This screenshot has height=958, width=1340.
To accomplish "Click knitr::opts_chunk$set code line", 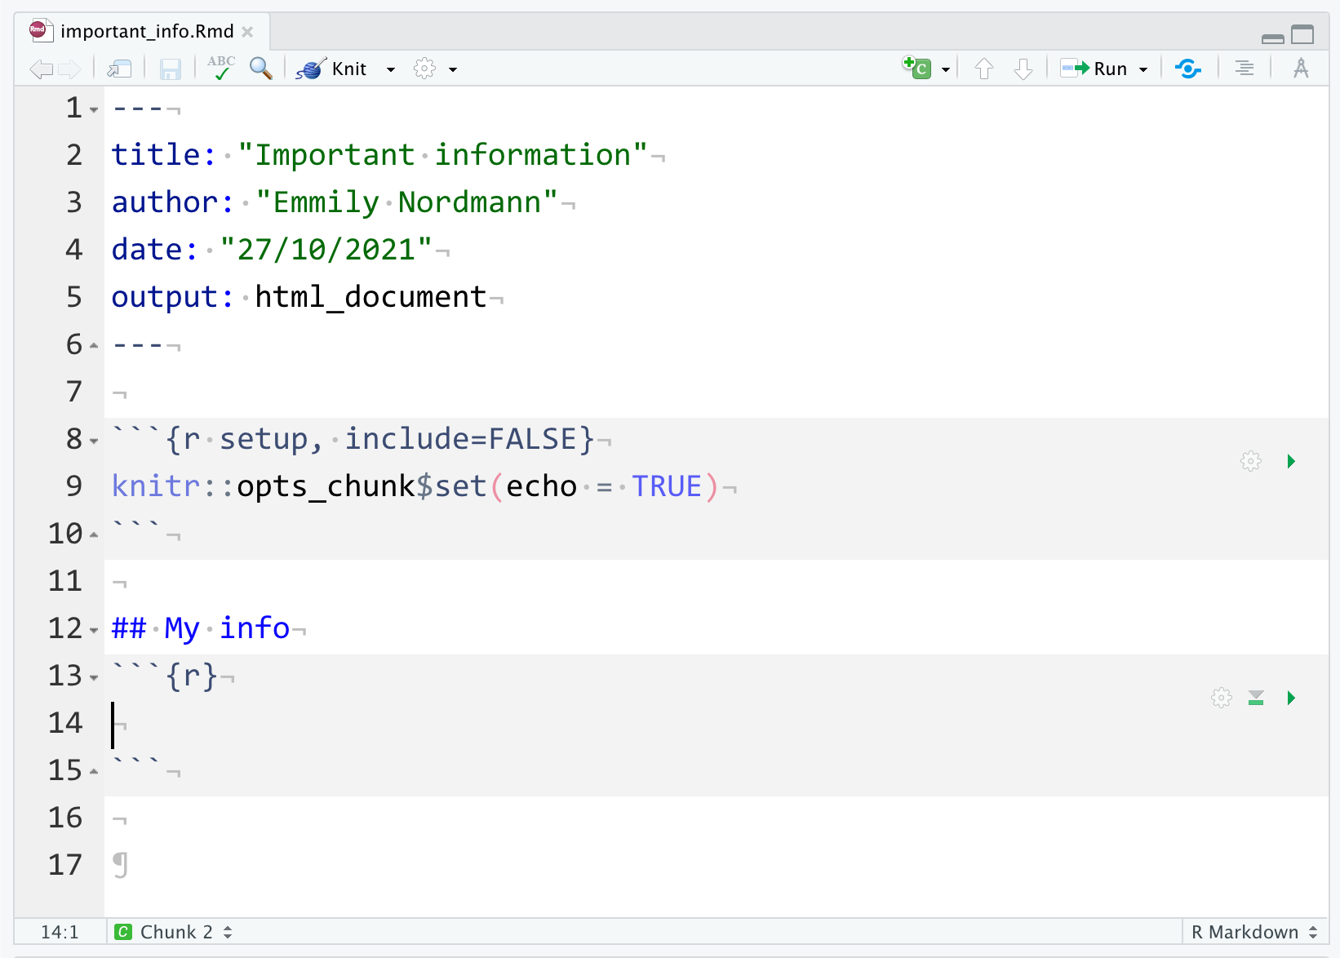I will 415,486.
